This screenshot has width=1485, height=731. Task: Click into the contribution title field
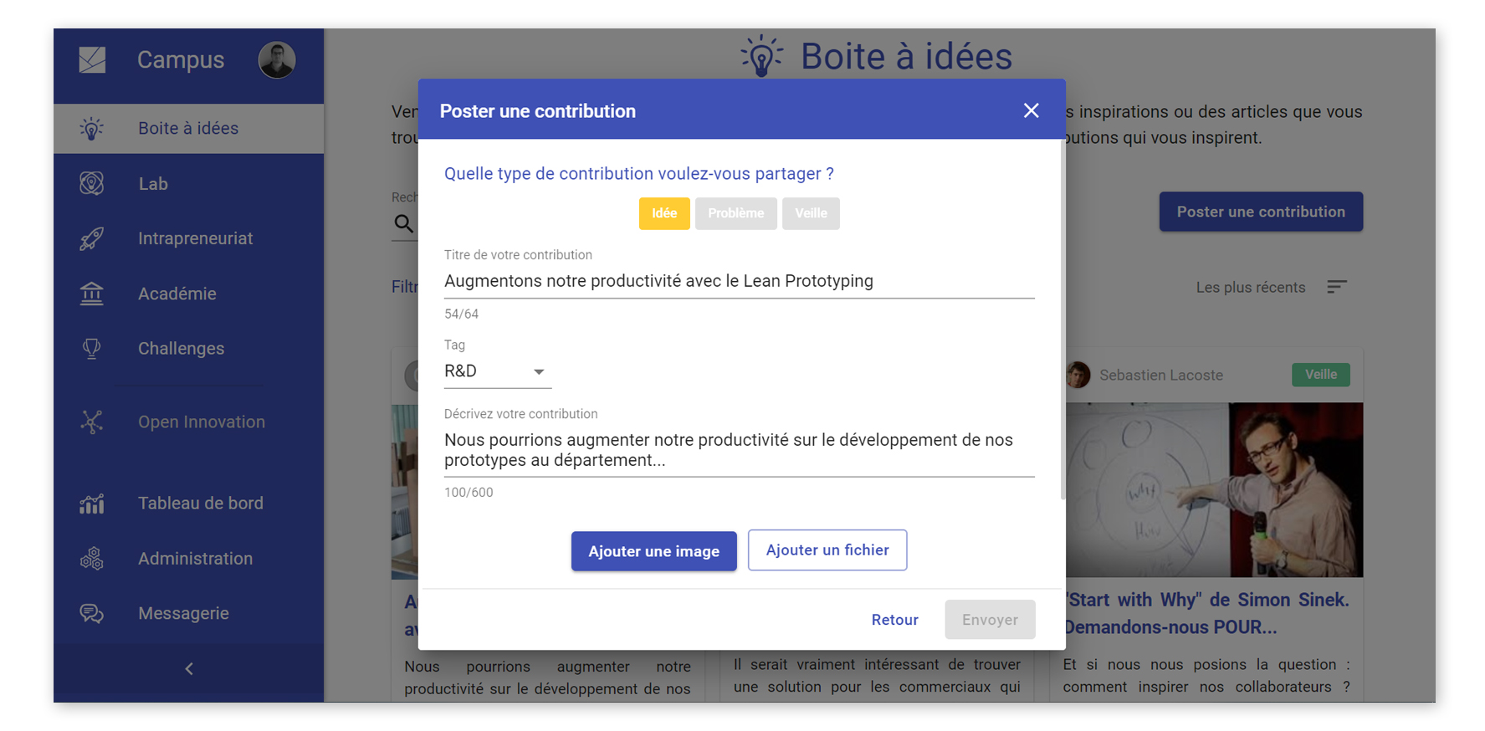tap(738, 281)
